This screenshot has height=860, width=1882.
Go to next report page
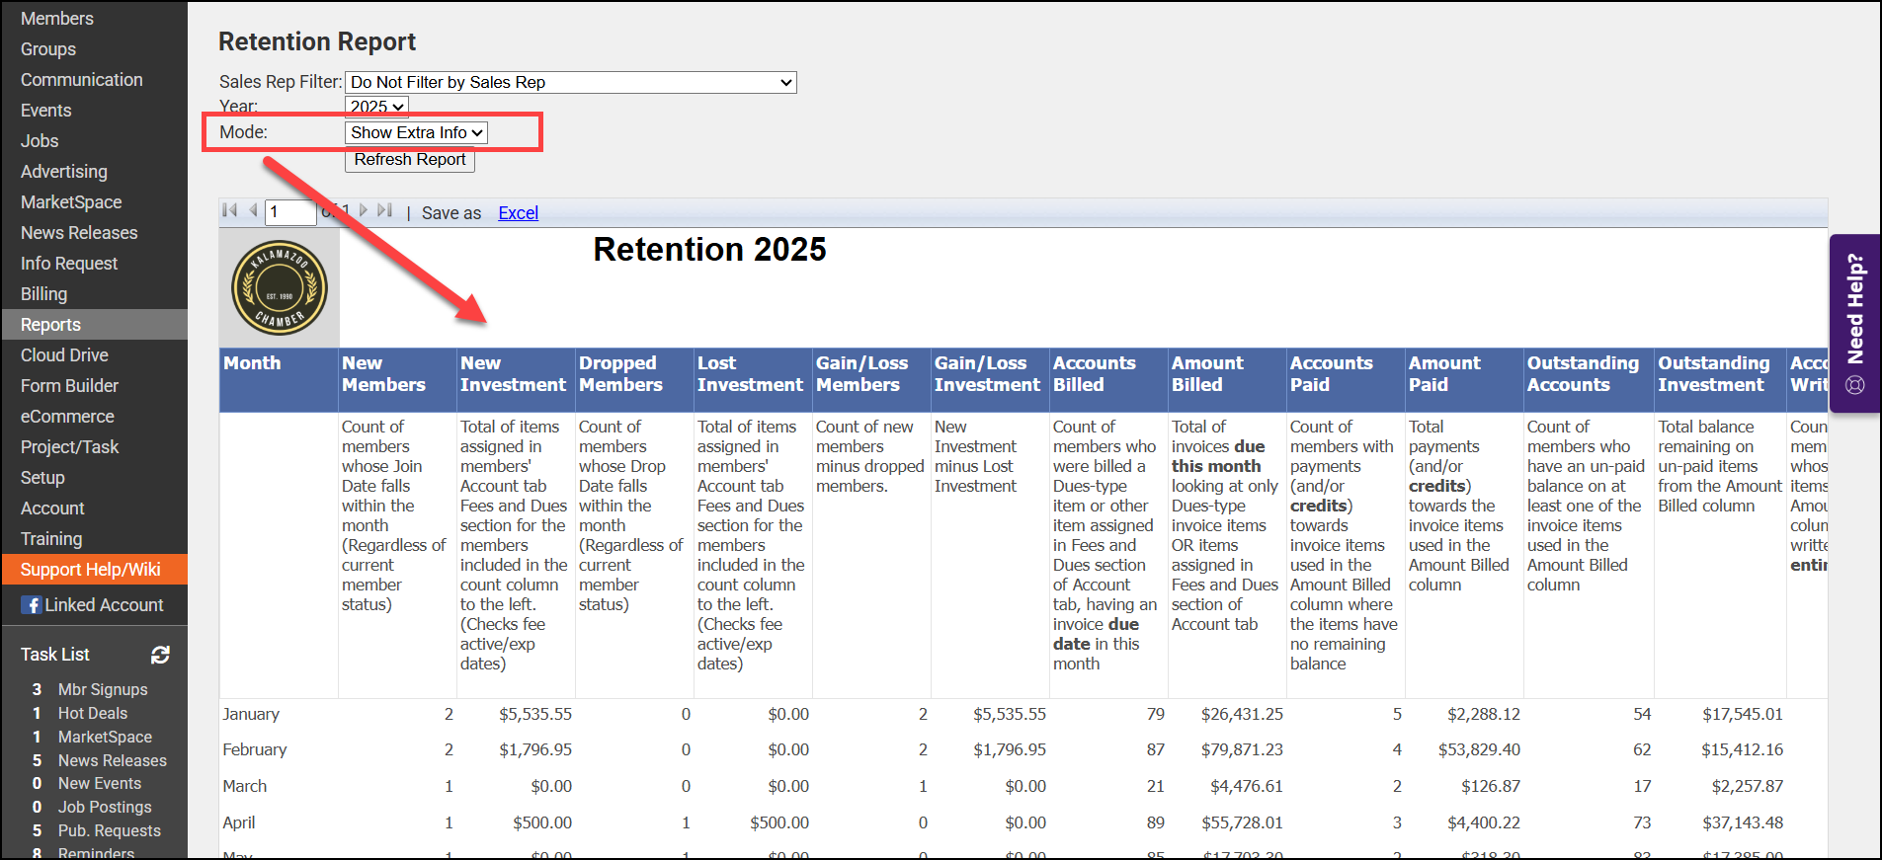click(364, 210)
